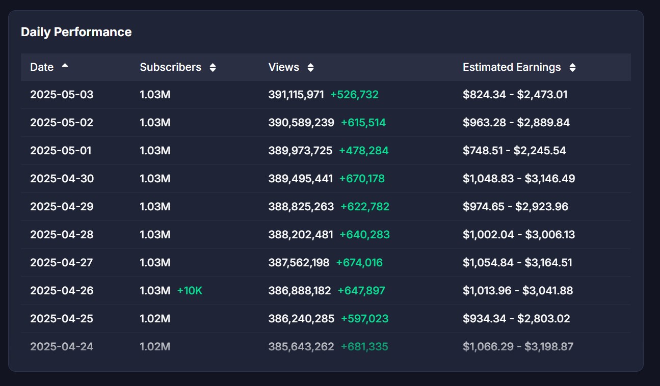The image size is (660, 386).
Task: Select the 2025-04-24 date in last row
Action: 62,347
